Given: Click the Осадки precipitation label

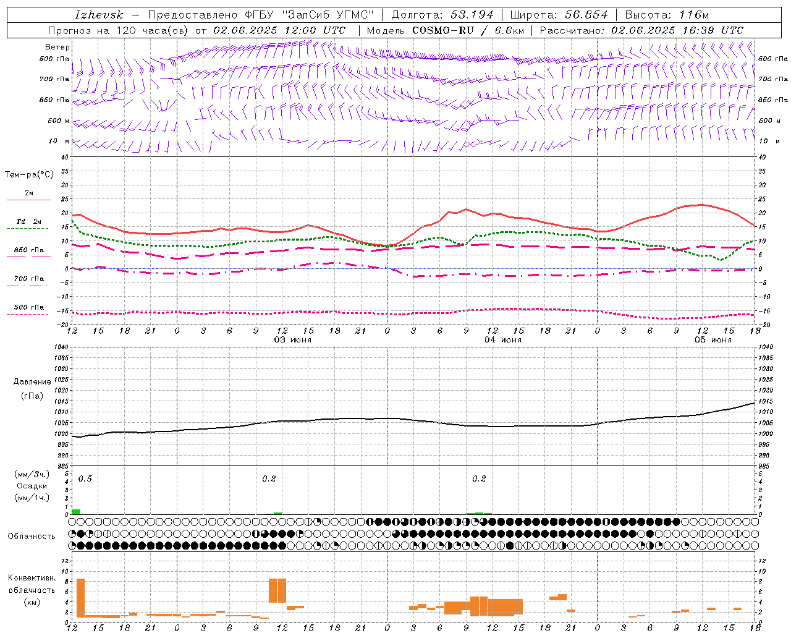Looking at the screenshot, I should (x=32, y=486).
